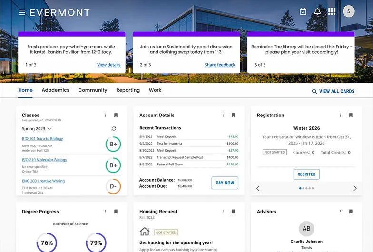Toggle bookmark on Account Details card
The image size is (373, 252).
pyautogui.click(x=233, y=115)
